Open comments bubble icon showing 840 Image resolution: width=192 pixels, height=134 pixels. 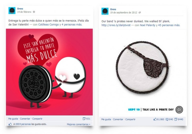[x=167, y=119]
